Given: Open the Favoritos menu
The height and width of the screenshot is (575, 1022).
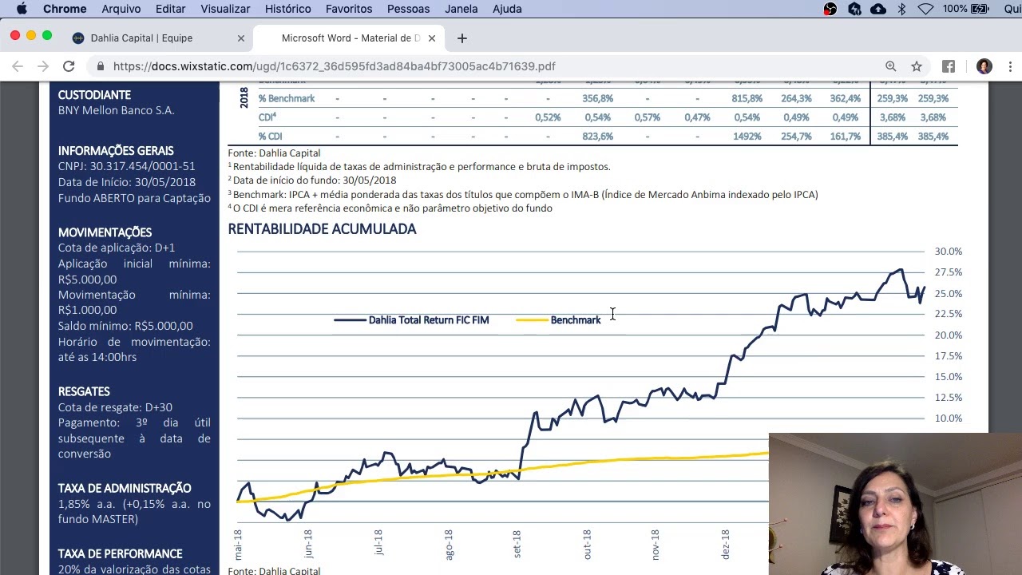Looking at the screenshot, I should (x=349, y=9).
